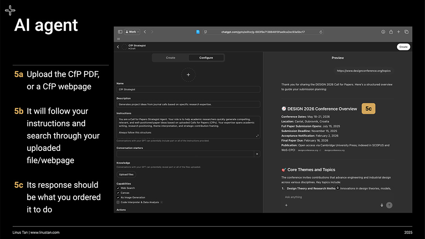Image resolution: width=425 pixels, height=239 pixels.
Task: Click the Final Paper Due line
Action: tap(305, 140)
